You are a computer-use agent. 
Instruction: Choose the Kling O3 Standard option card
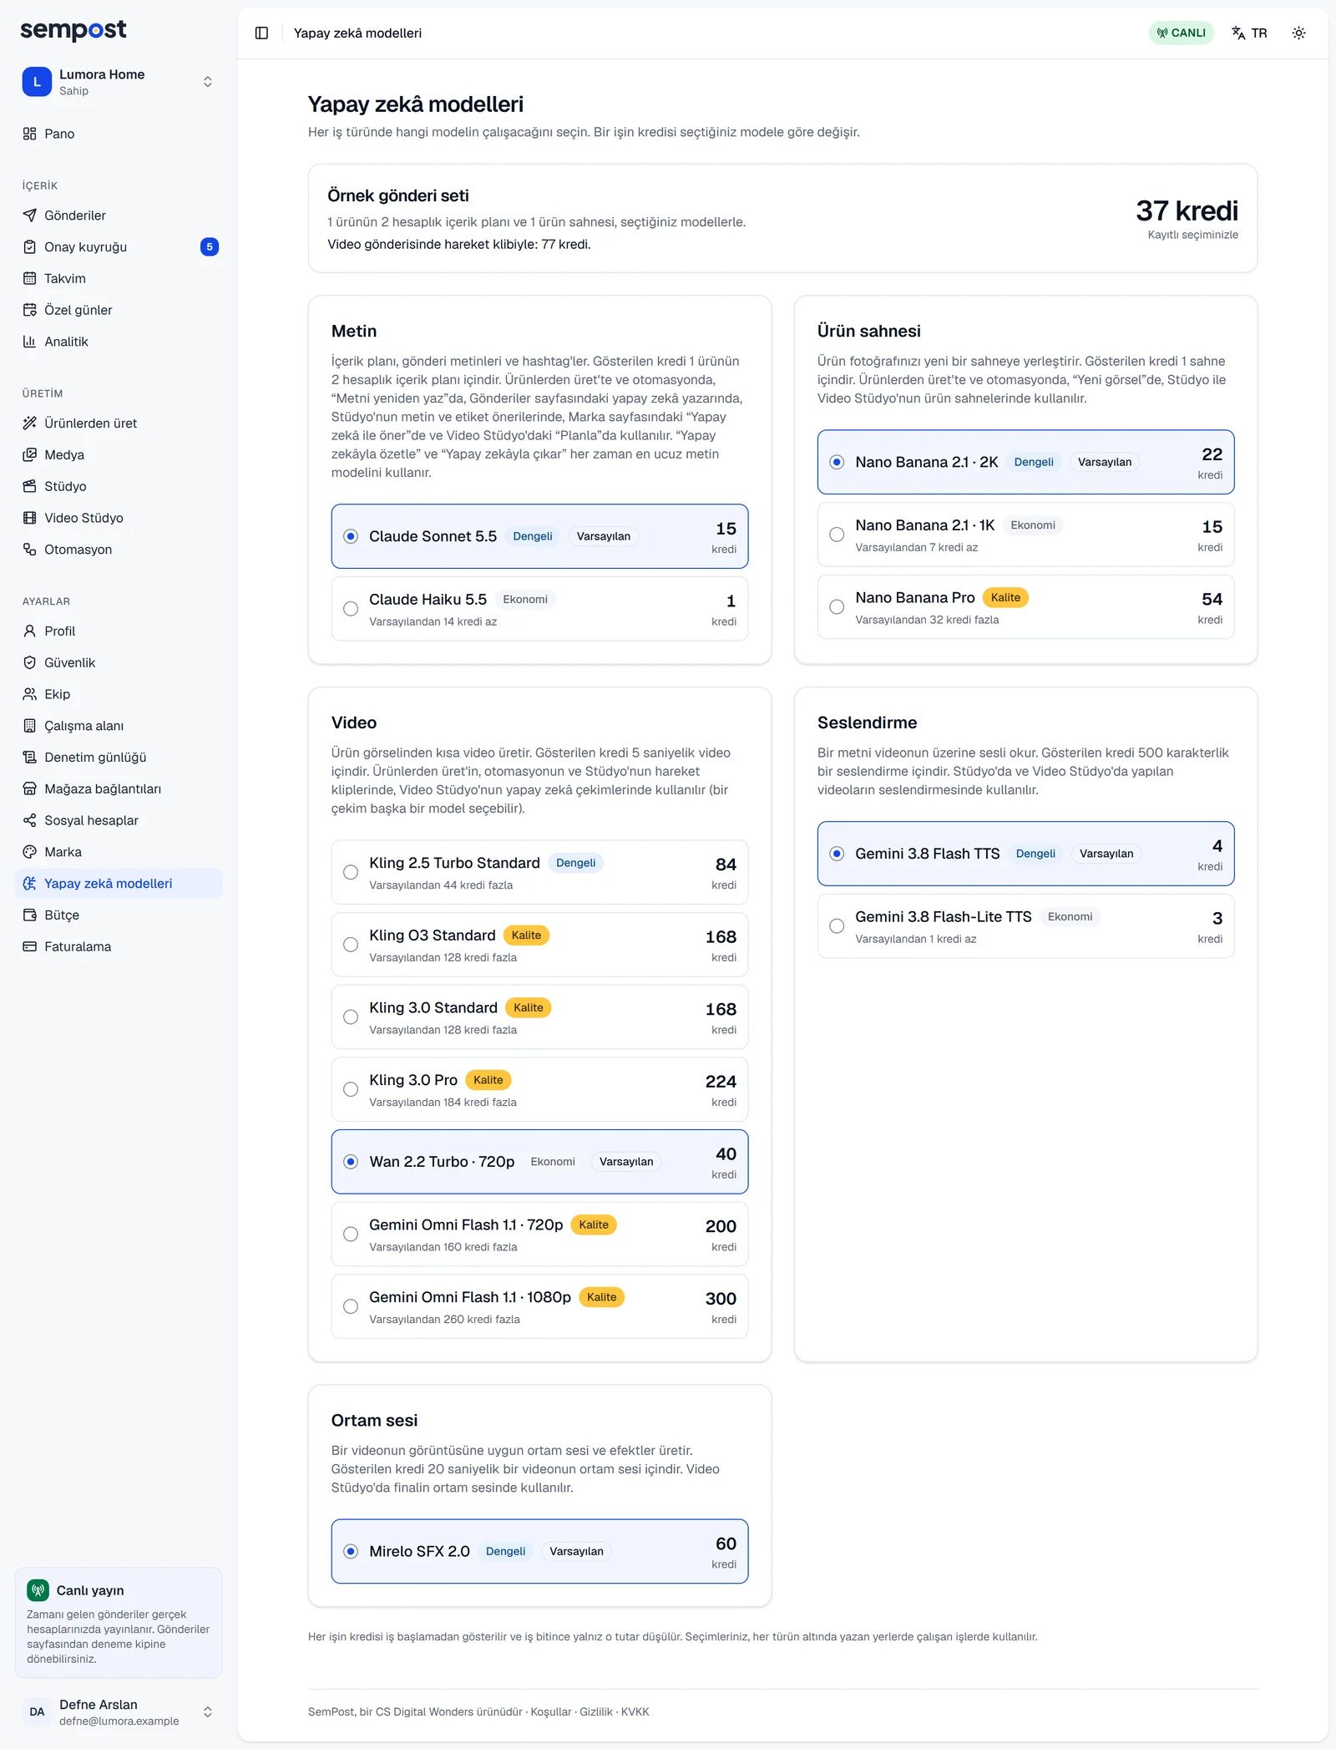point(539,945)
